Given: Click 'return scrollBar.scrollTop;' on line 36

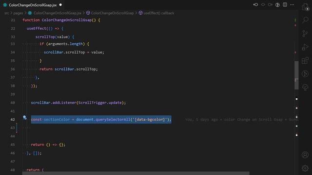Looking at the screenshot, I should [x=69, y=69].
